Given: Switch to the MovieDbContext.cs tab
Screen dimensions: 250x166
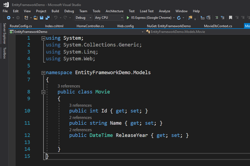Looking at the screenshot, I should coord(218,26).
